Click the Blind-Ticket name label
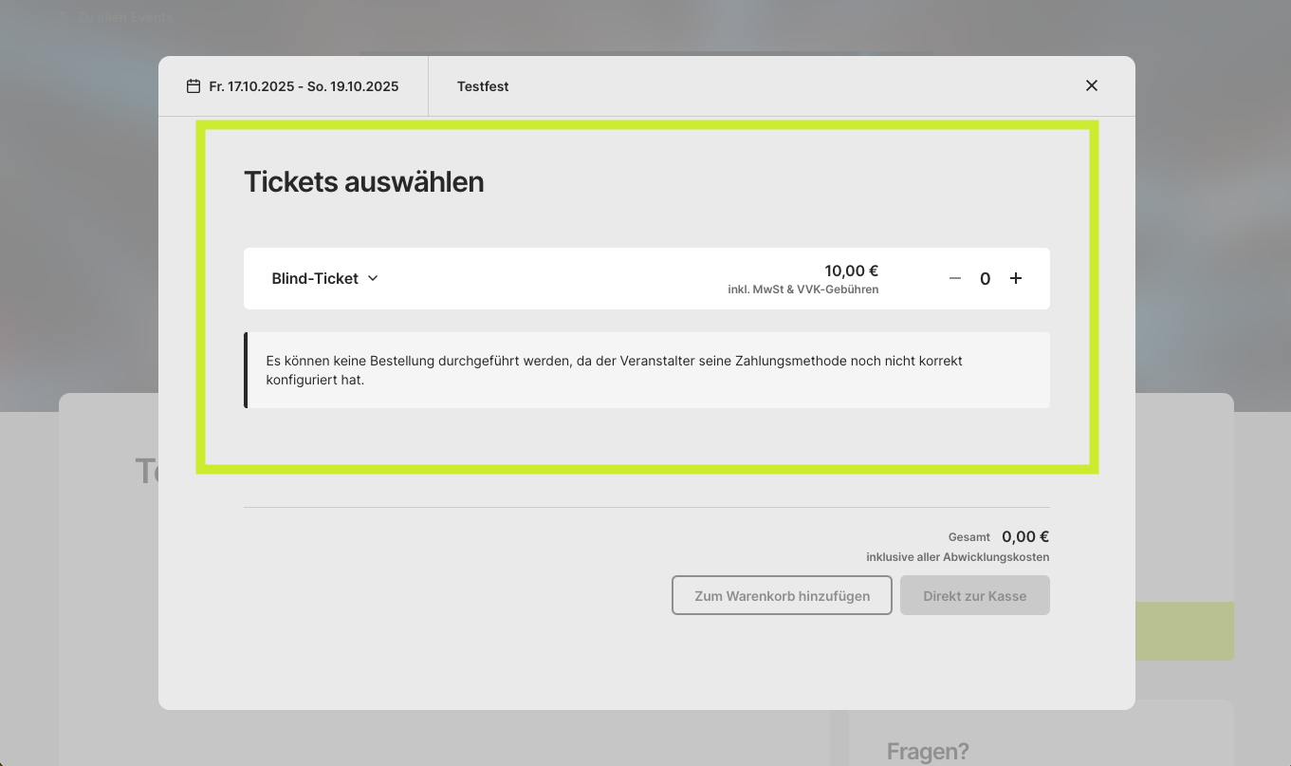Screen dimensions: 1291x766 (x=315, y=278)
